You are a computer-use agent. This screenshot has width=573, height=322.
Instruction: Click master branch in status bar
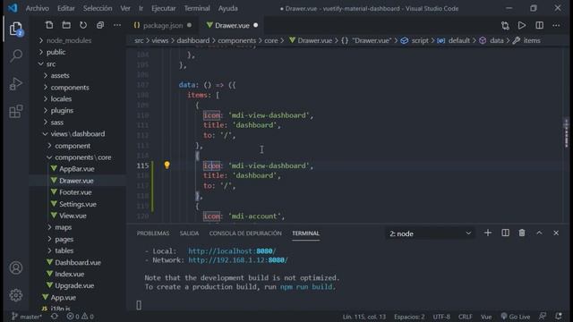[26, 316]
